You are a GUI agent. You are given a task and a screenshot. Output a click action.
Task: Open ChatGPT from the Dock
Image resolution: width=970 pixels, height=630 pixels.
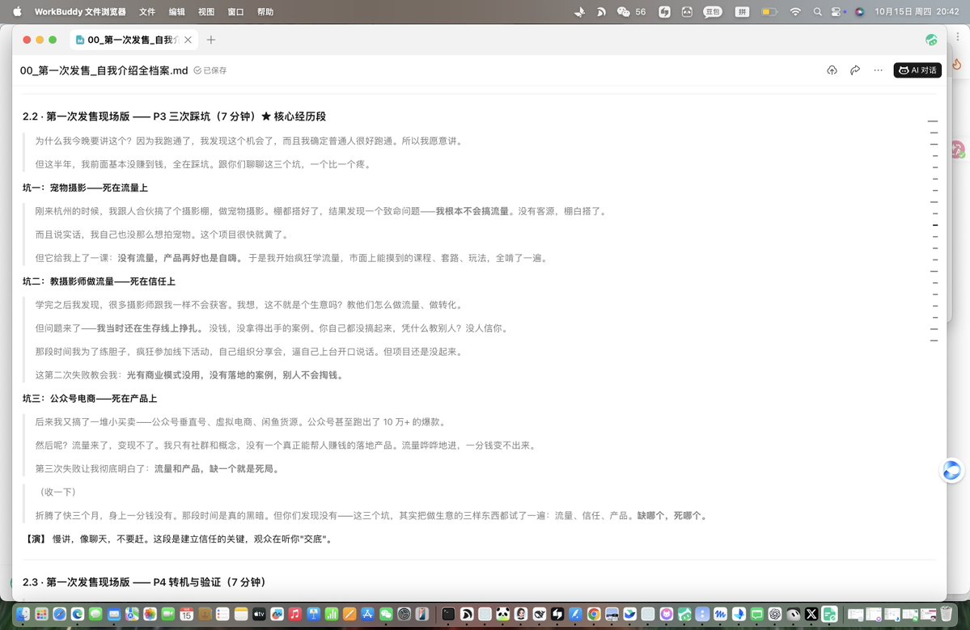point(775,614)
